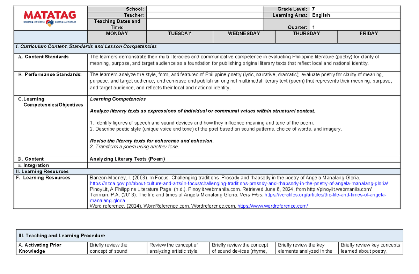This screenshot has height=274, width=419.
Task: Click the 'III. Teaching and Learning Procedure' heading
Action: tap(62, 236)
